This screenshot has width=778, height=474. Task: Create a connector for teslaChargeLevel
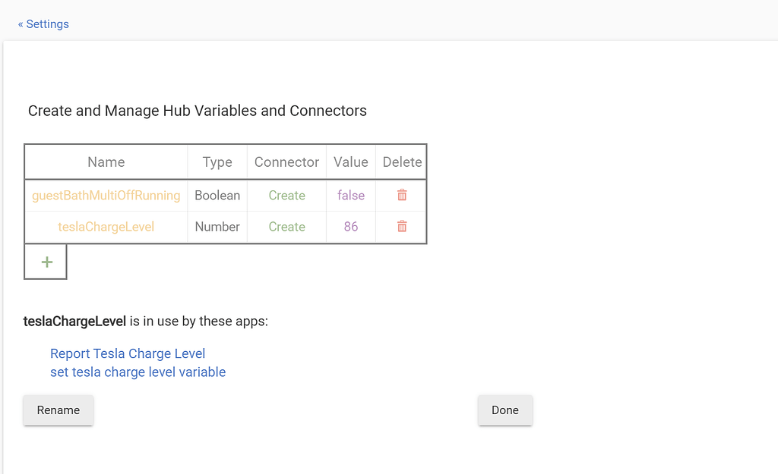tap(286, 227)
